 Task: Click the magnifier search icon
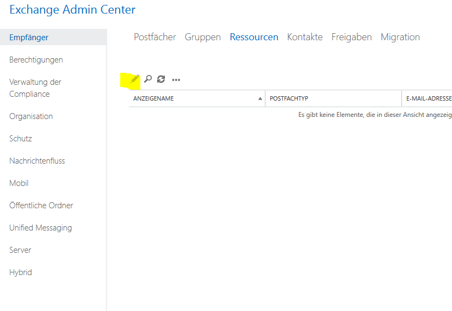click(x=148, y=79)
